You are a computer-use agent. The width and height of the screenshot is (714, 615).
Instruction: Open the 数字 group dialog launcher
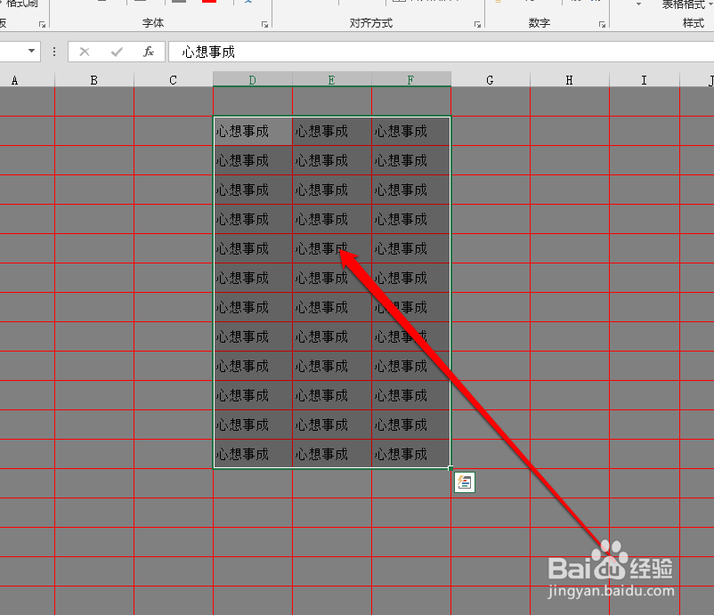pyautogui.click(x=602, y=24)
